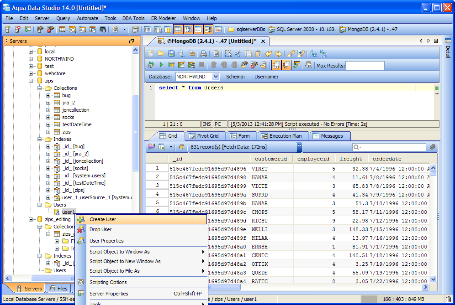Switch to the Files tab in bottom panel
This screenshot has width=455, height=305.
tap(59, 289)
